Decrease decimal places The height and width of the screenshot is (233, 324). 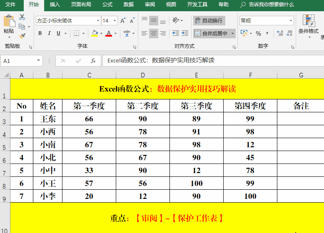(289, 33)
